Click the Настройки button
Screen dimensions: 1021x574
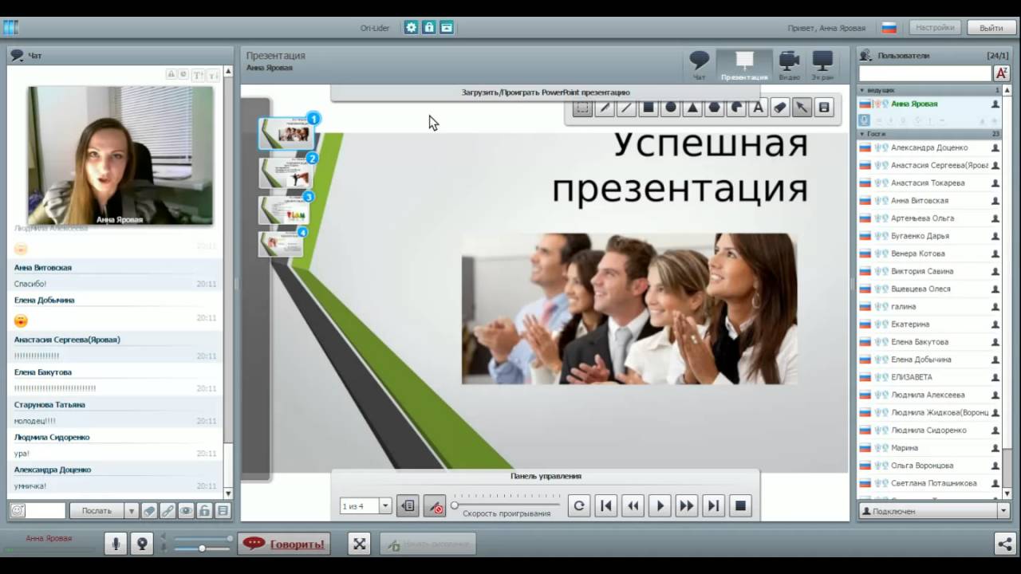(x=935, y=27)
